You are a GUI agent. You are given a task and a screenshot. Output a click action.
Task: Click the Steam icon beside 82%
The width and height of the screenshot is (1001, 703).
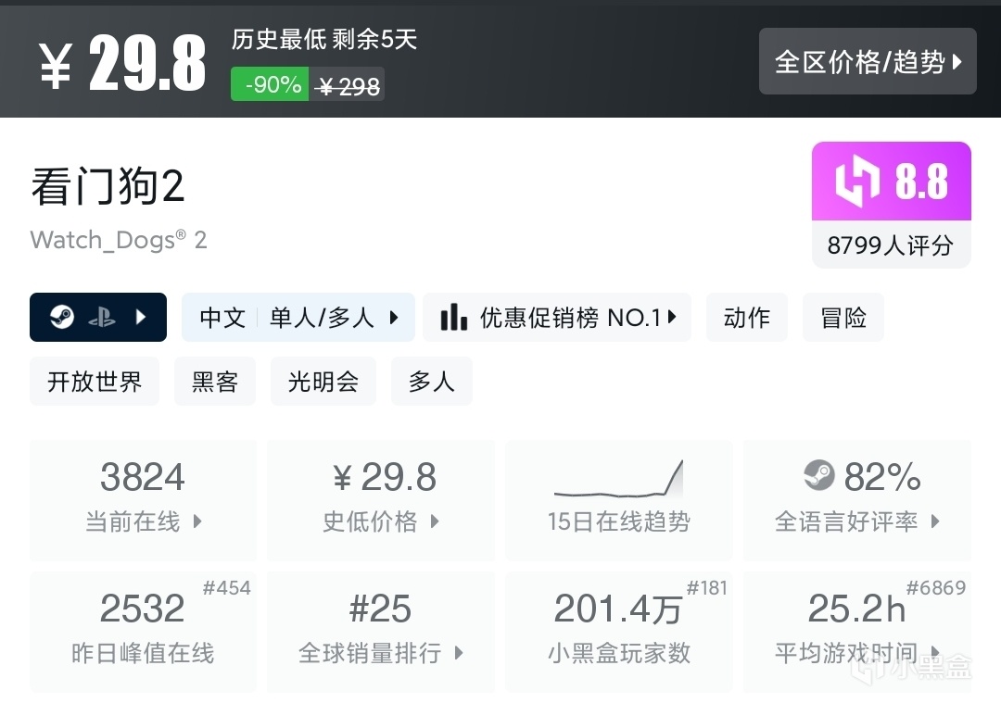(x=819, y=477)
